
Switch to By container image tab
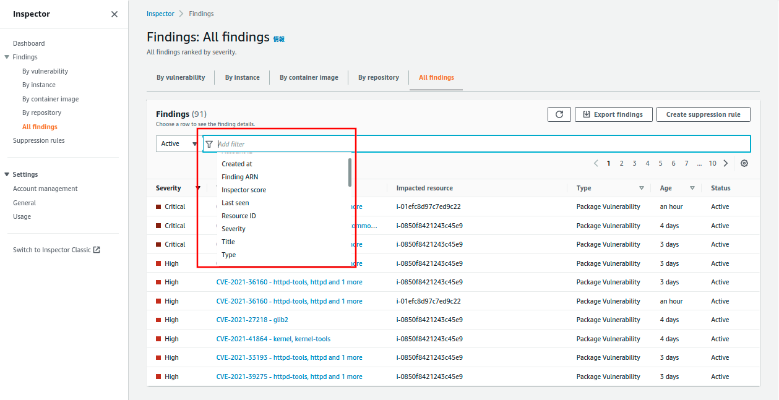pos(309,77)
